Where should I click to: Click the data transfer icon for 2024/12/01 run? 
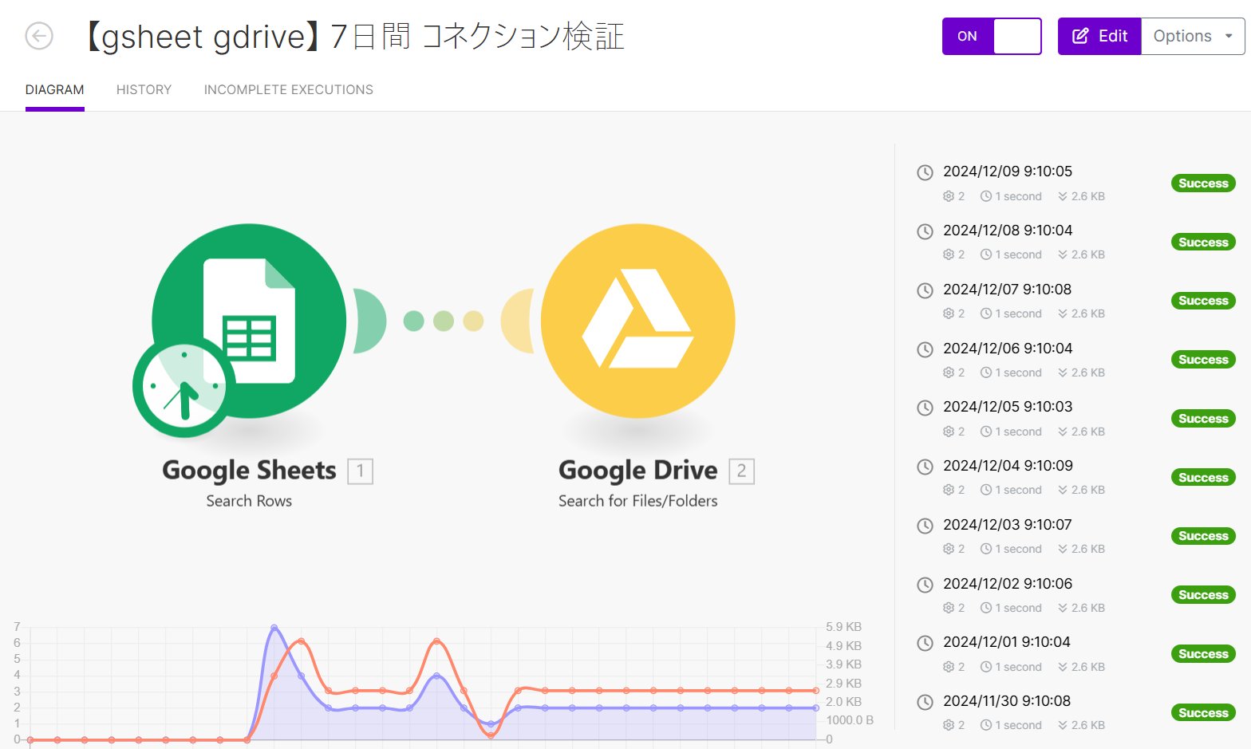click(x=1063, y=667)
